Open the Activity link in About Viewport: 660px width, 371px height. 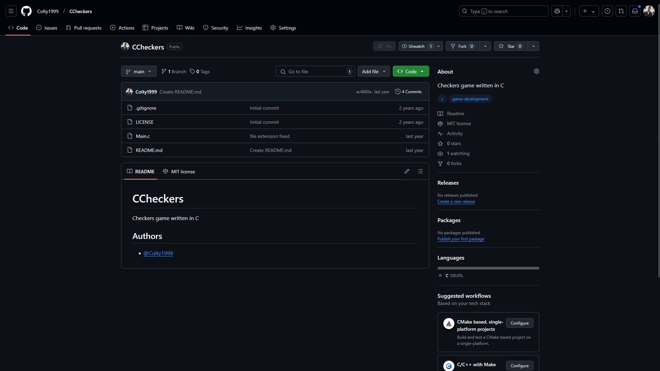pyautogui.click(x=455, y=133)
